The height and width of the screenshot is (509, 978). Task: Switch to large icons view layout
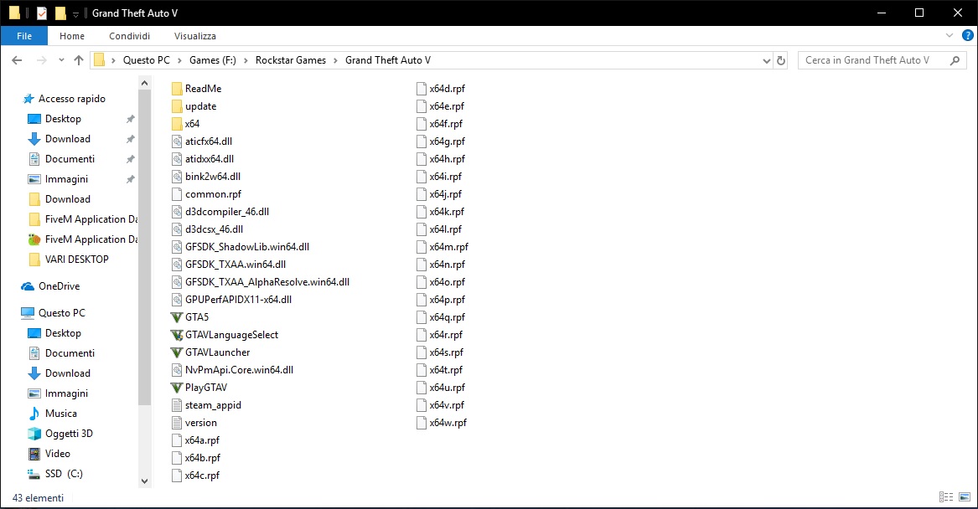965,496
